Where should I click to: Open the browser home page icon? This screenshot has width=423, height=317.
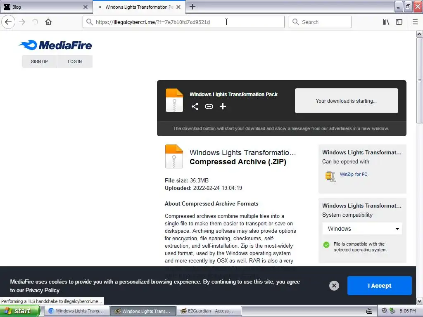(x=48, y=22)
